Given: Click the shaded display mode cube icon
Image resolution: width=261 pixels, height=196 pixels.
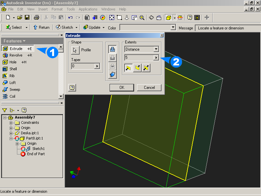Looking at the screenshot, I should click(169, 17).
